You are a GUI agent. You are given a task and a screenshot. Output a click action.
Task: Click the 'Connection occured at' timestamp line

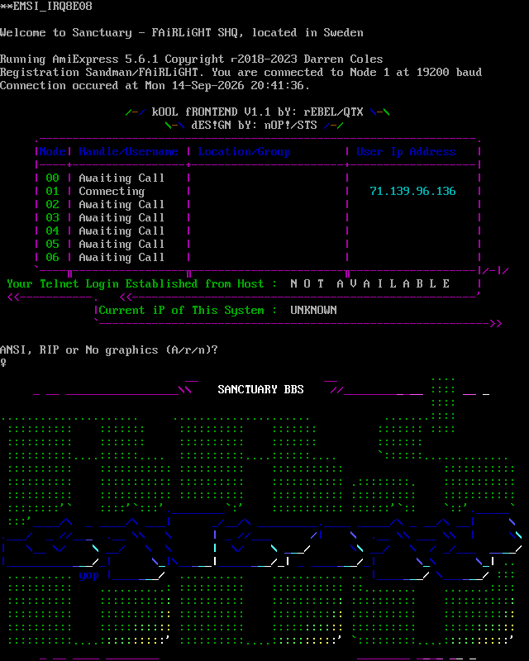pos(155,86)
